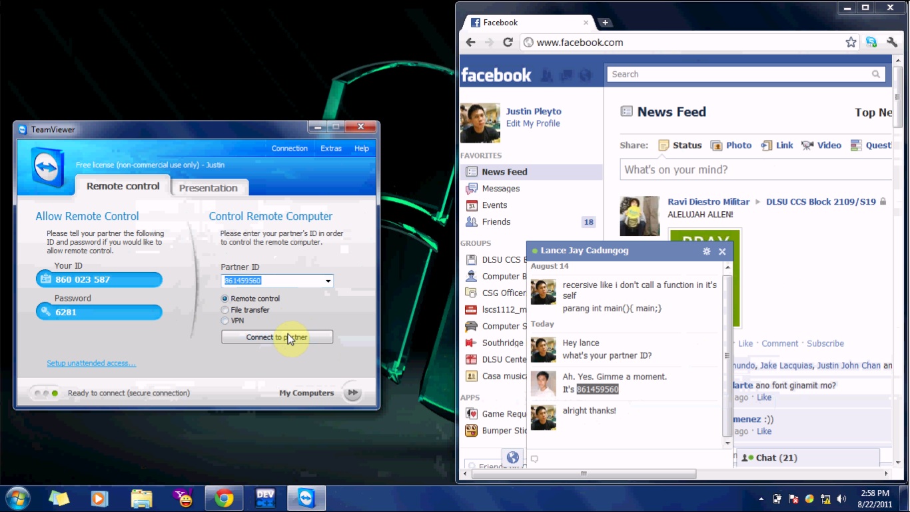
Task: Bookmark the page with the star icon
Action: click(851, 41)
